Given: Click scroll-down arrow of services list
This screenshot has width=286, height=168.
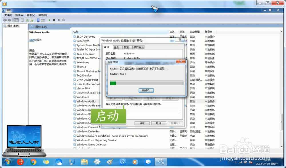Looking at the screenshot, I should pos(281,147).
